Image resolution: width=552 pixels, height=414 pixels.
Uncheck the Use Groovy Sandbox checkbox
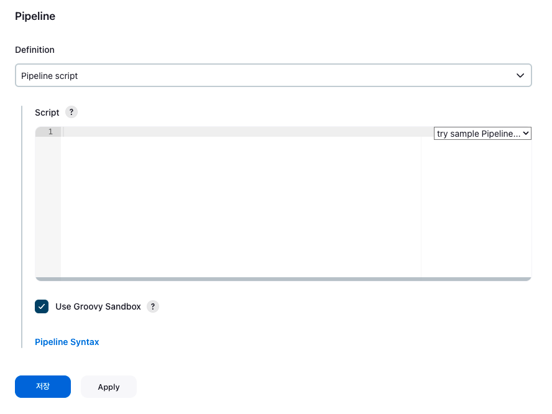click(42, 306)
